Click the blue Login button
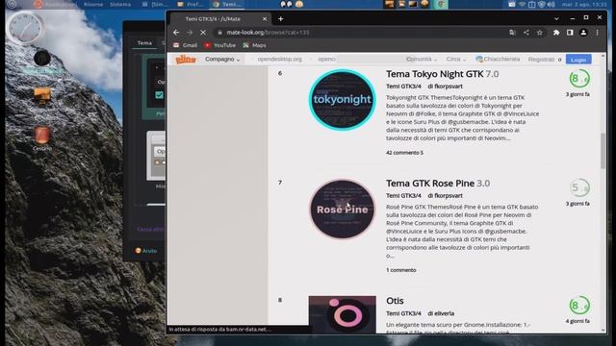The height and width of the screenshot is (346, 616). 578,60
